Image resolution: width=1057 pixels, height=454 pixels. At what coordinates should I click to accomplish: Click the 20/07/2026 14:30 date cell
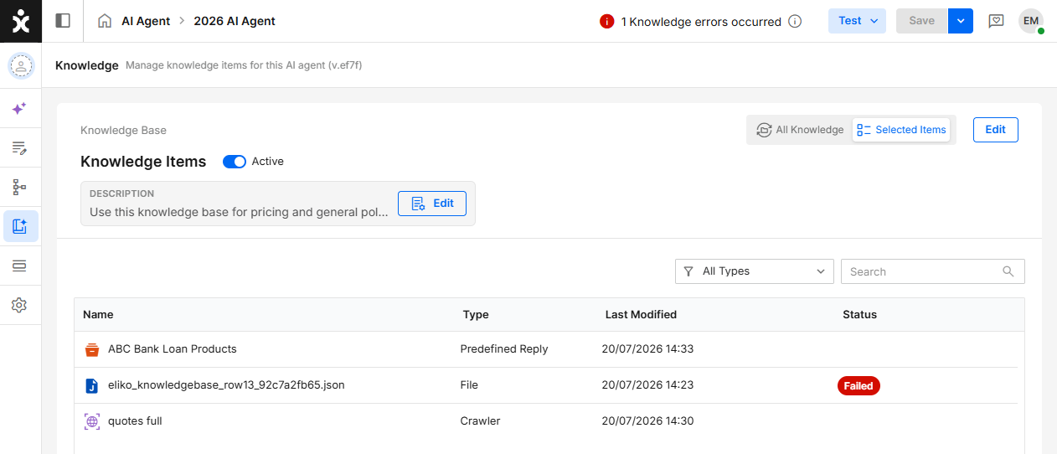point(647,421)
